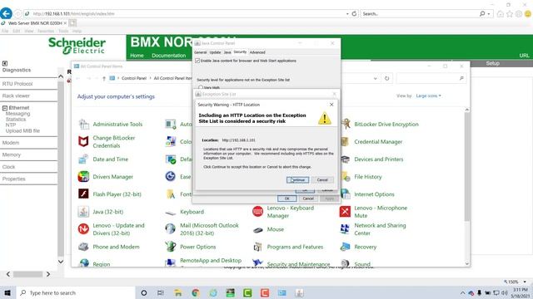Screen dimensions: 533x299
Task: Switch to the Java tab in Java Control Panel
Action: click(x=227, y=52)
